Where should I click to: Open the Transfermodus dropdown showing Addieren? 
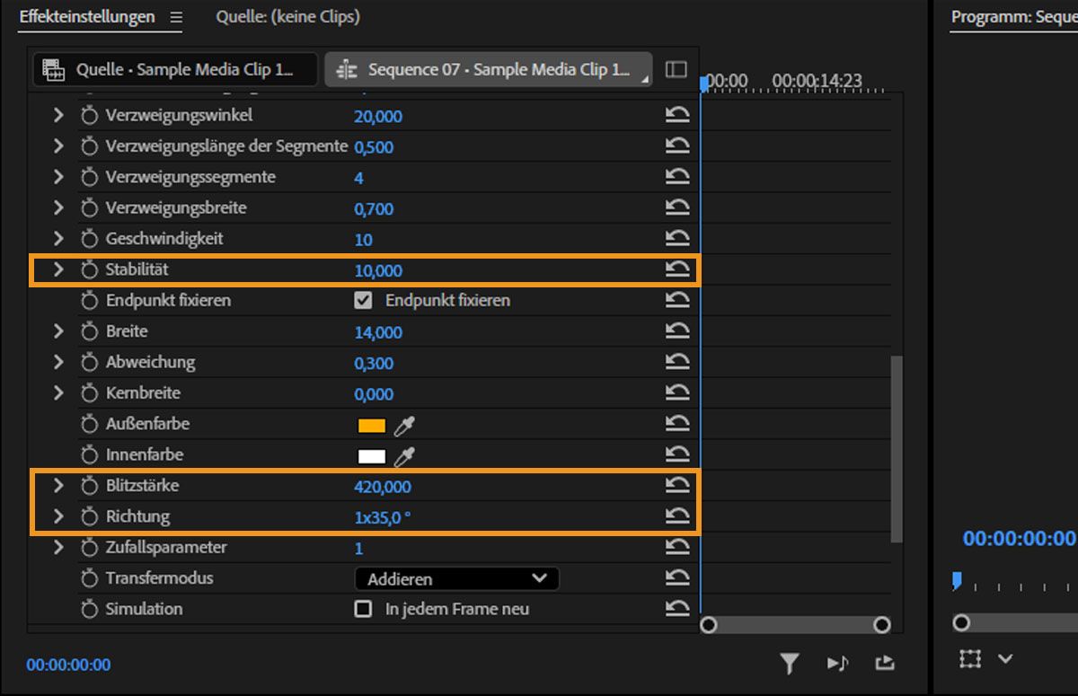click(456, 578)
